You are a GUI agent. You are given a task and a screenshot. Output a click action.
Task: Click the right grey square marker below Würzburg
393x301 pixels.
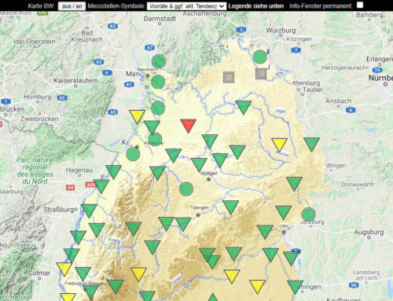pos(261,74)
